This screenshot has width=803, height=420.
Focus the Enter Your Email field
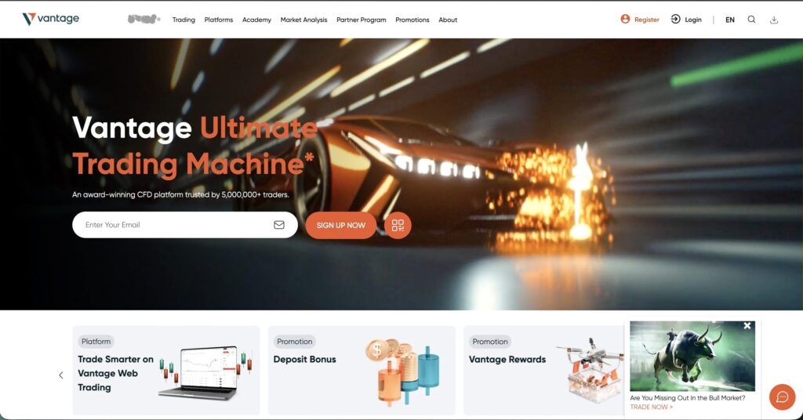[x=185, y=225]
